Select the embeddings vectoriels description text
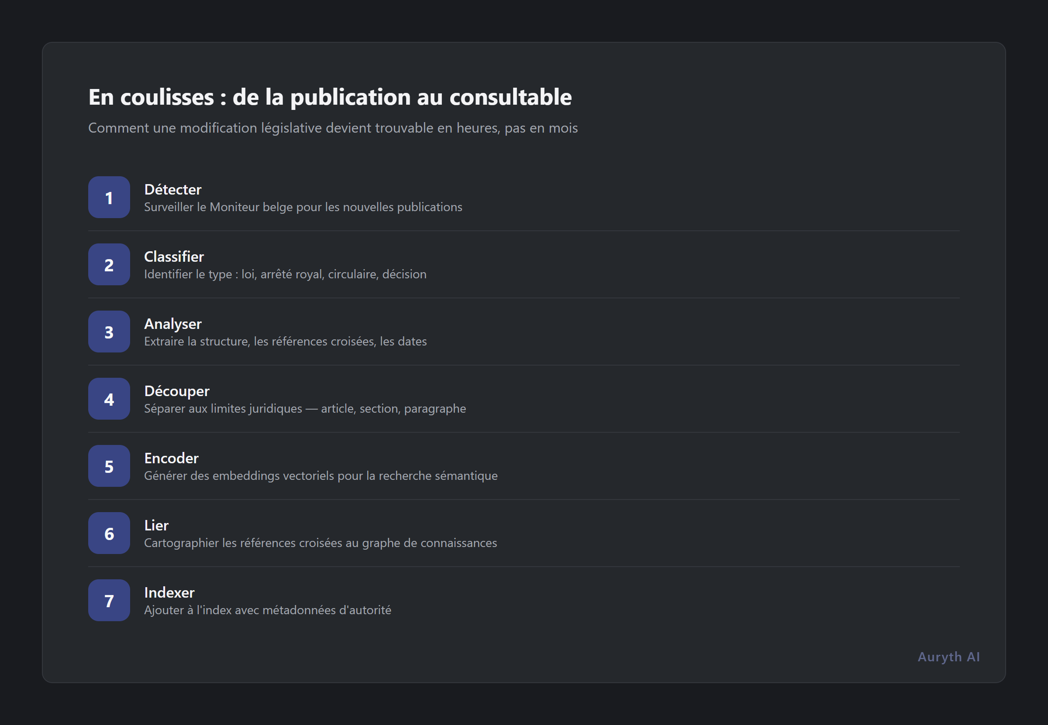 pyautogui.click(x=321, y=476)
